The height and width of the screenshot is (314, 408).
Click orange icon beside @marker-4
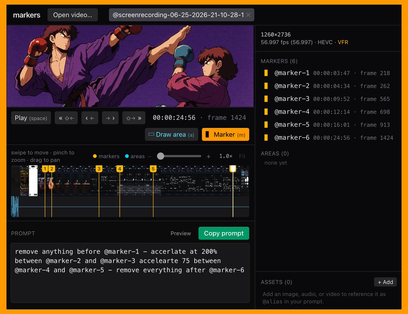point(266,112)
